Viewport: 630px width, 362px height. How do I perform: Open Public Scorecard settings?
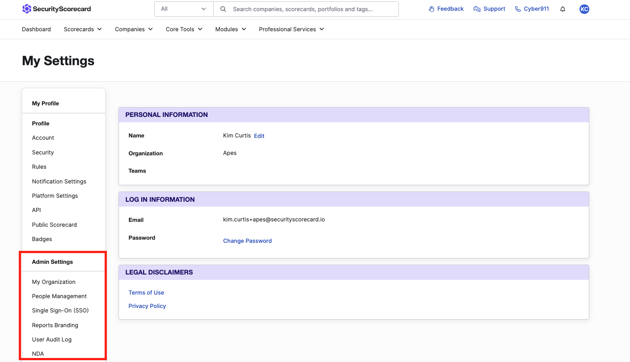pos(55,225)
